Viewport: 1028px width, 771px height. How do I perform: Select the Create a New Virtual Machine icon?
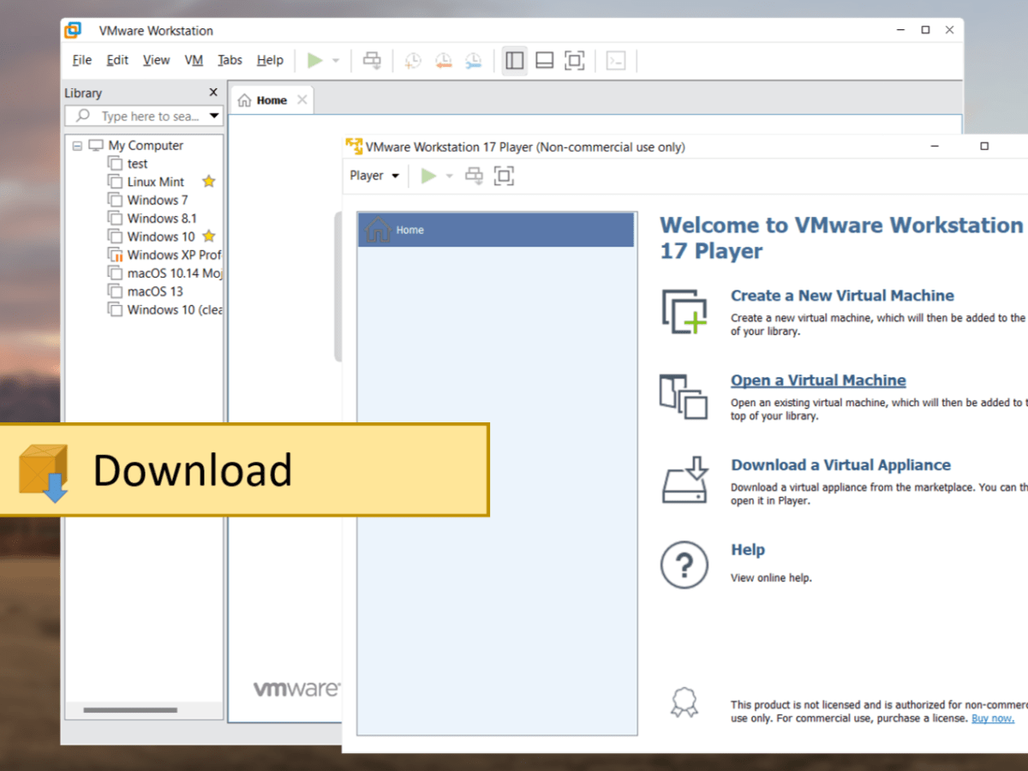683,310
